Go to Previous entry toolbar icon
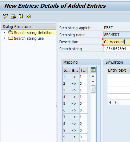This screenshot has width=130, height=142. (x=21, y=16)
